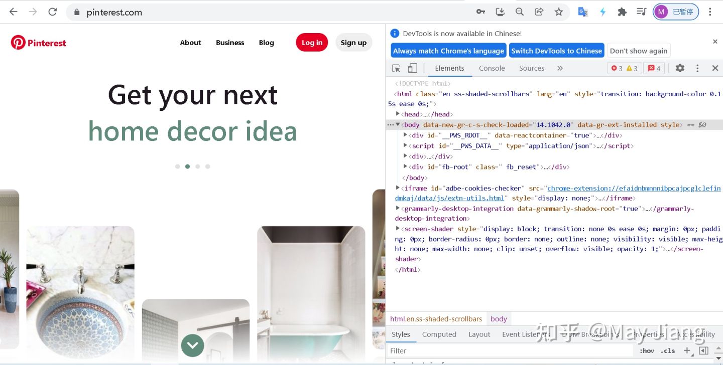Open Chrome's three-dot menu
This screenshot has height=365, width=723.
pos(710,12)
